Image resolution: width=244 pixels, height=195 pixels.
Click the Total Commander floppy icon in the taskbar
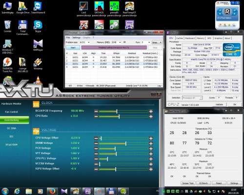pyautogui.click(x=111, y=191)
